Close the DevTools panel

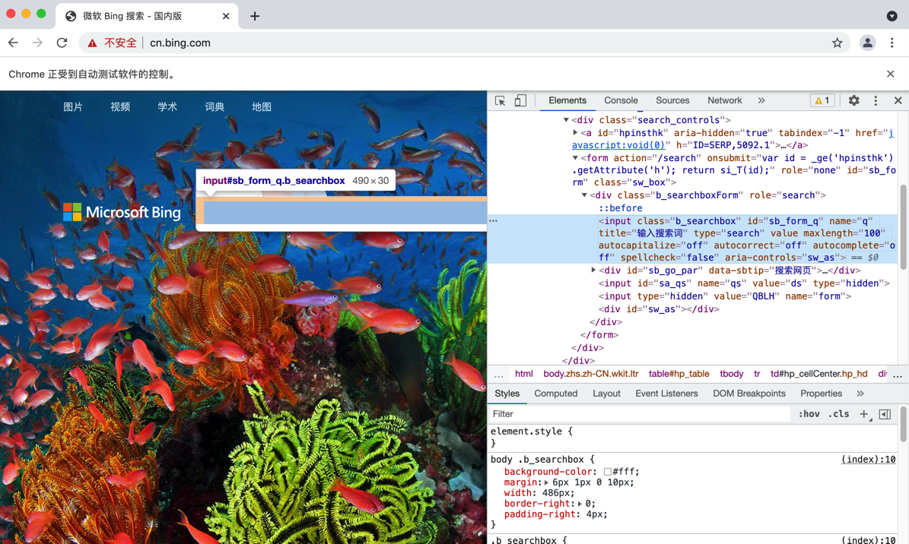pos(898,101)
